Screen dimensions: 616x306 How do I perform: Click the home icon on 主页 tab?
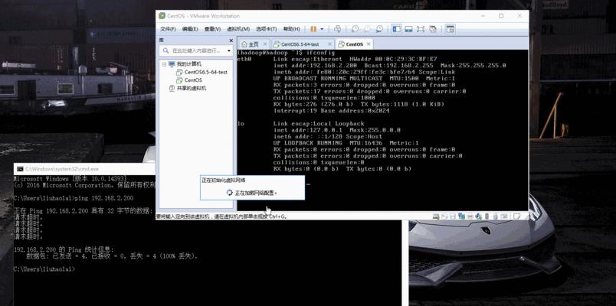tap(244, 44)
